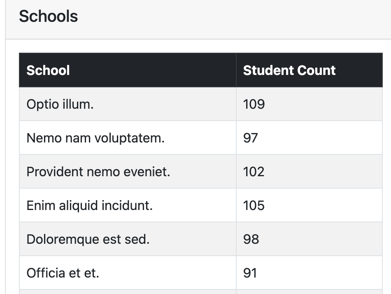The width and height of the screenshot is (391, 294).
Task: Select the Nemo nam voluptatem. cell
Action: point(128,138)
